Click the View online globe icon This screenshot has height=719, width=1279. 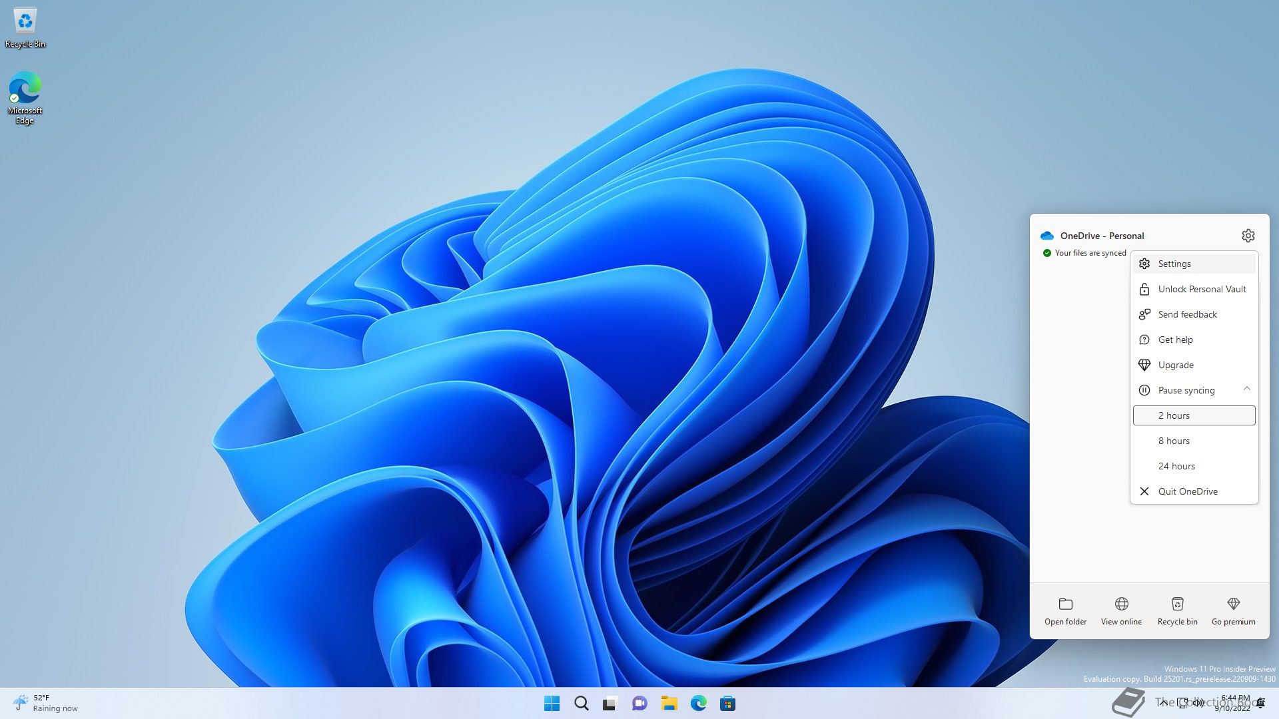pos(1121,610)
